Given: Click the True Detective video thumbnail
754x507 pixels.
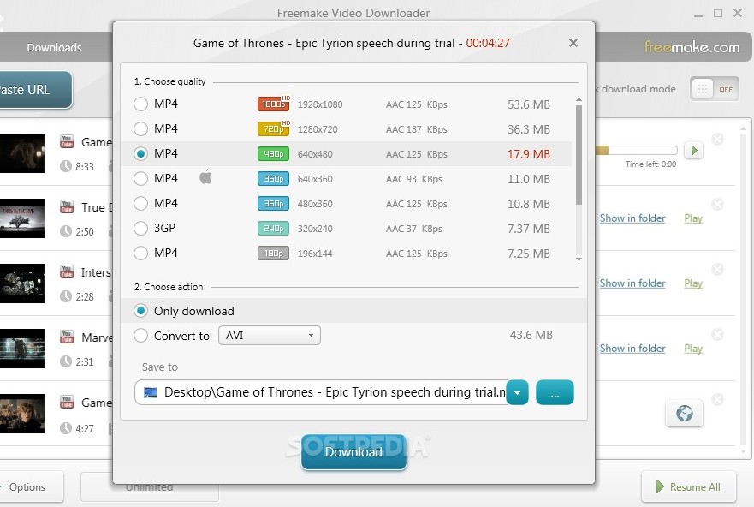Looking at the screenshot, I should [22, 218].
